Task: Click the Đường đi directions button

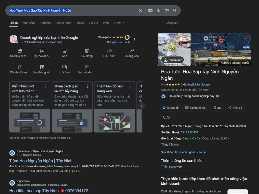Action: 170,108
